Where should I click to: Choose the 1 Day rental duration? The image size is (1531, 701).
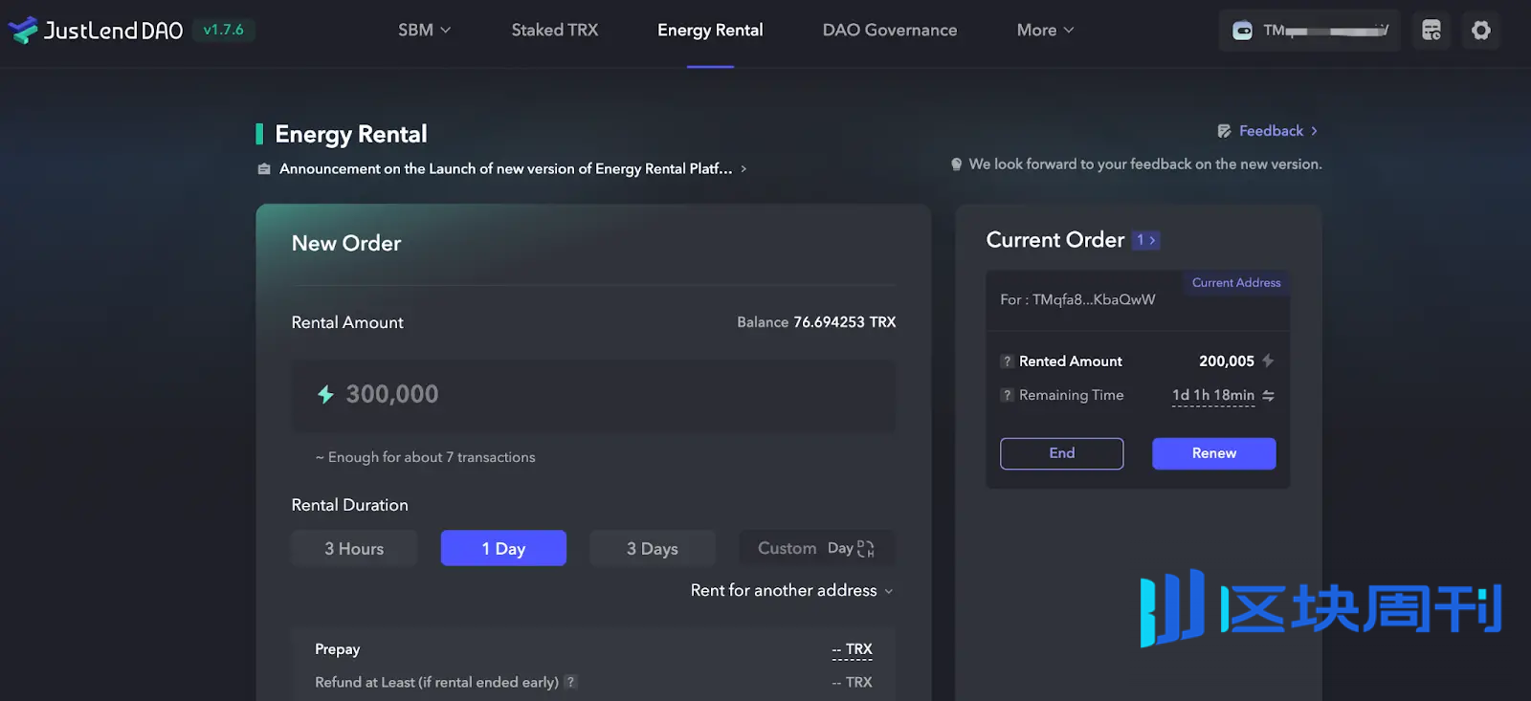[x=503, y=549]
